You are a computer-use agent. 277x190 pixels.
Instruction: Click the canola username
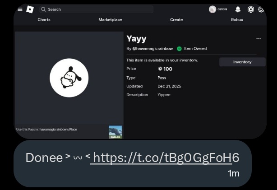(x=222, y=9)
